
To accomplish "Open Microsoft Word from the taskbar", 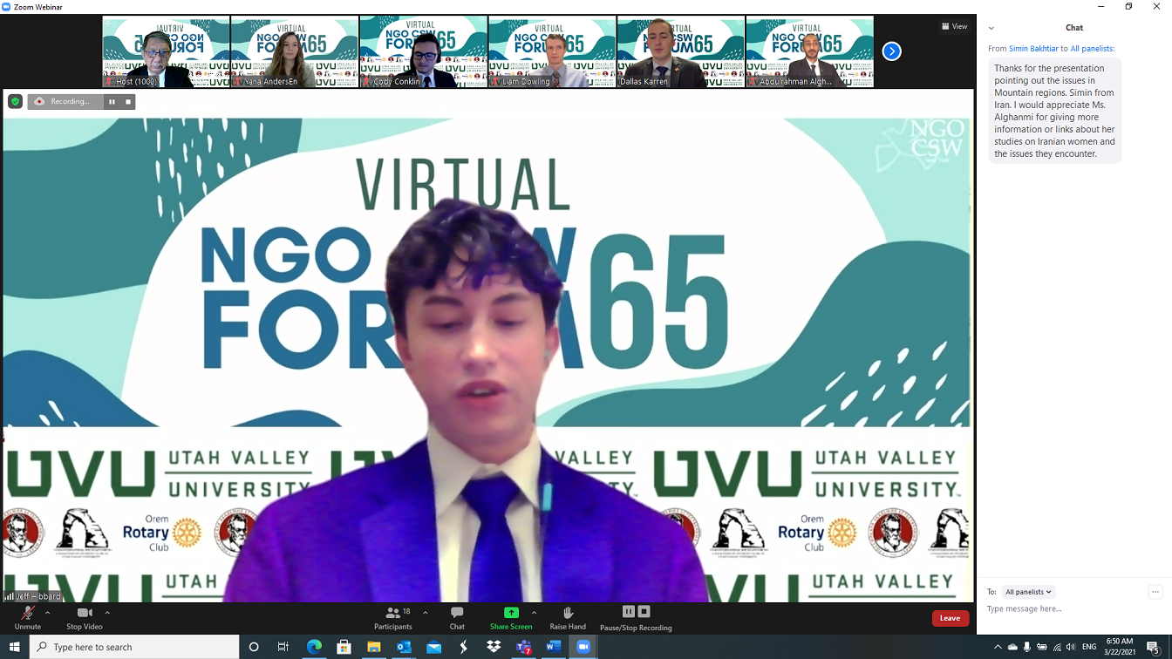I will tap(554, 647).
